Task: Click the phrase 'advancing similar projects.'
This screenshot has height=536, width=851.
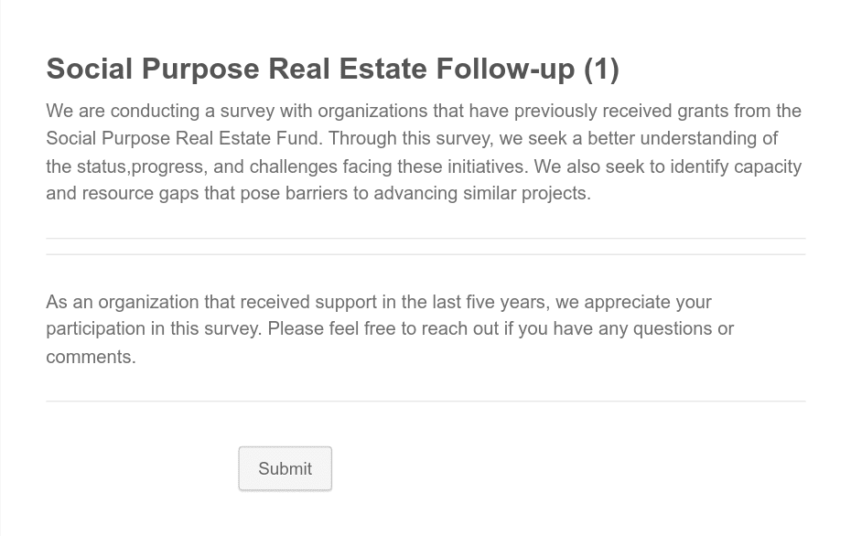Action: point(482,193)
